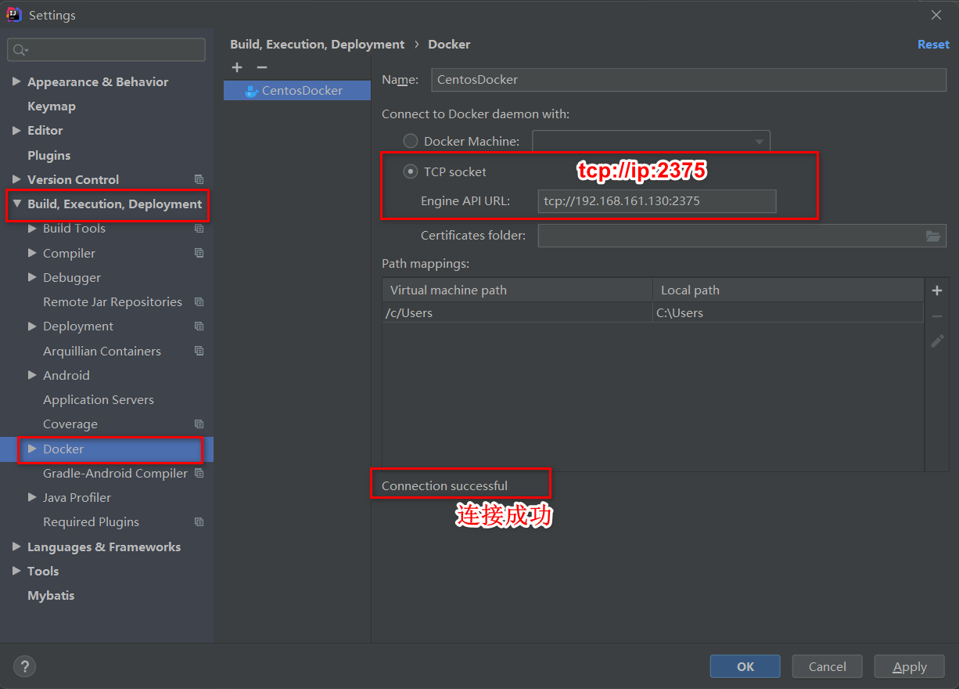Expand Deployment node
This screenshot has width=959, height=689.
32,326
